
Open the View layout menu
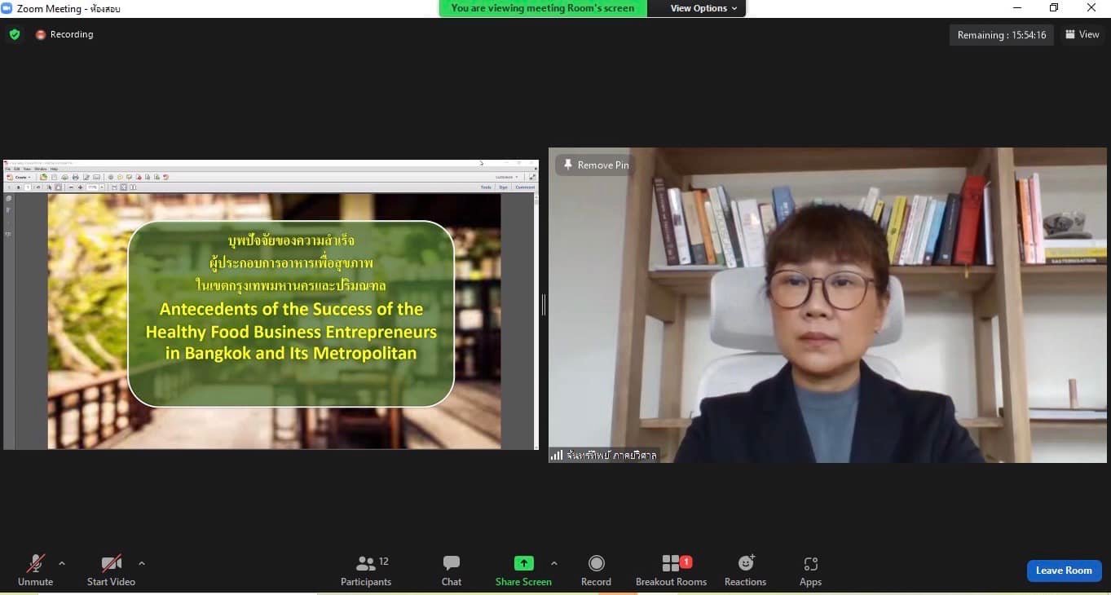click(x=1082, y=34)
